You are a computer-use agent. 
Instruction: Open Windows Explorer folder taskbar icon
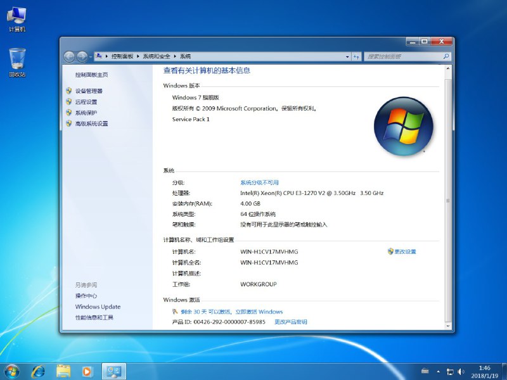63,371
